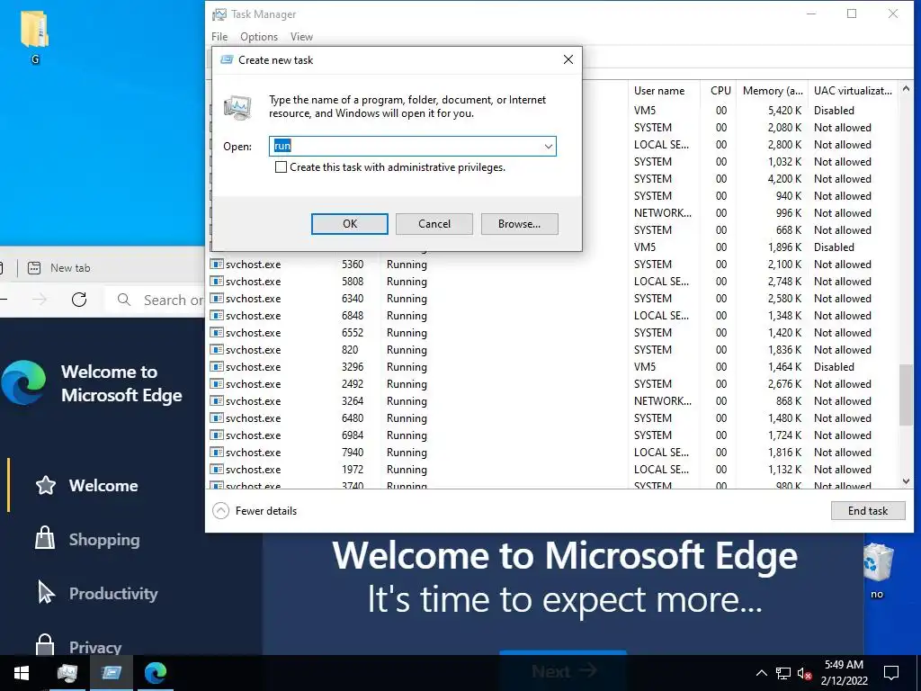Image resolution: width=921 pixels, height=691 pixels.
Task: Select Privacy lock icon in Edge sidebar
Action: click(x=45, y=644)
